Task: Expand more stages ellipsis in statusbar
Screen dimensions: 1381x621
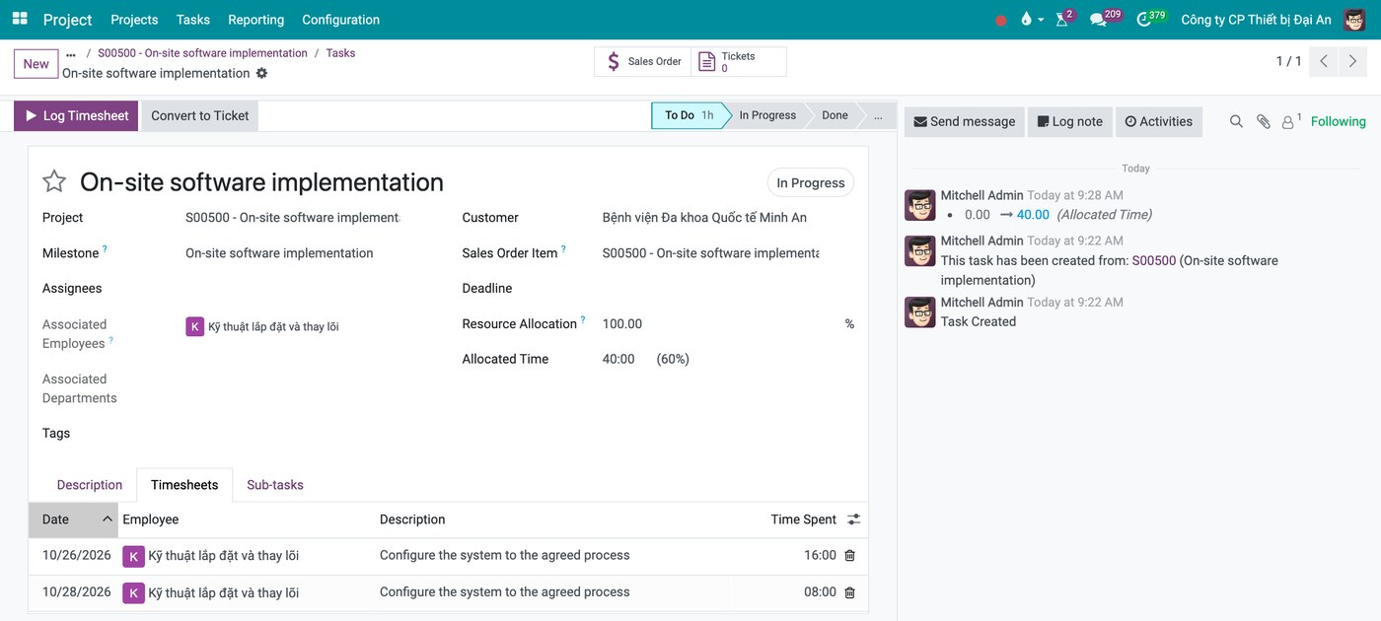Action: pyautogui.click(x=878, y=115)
